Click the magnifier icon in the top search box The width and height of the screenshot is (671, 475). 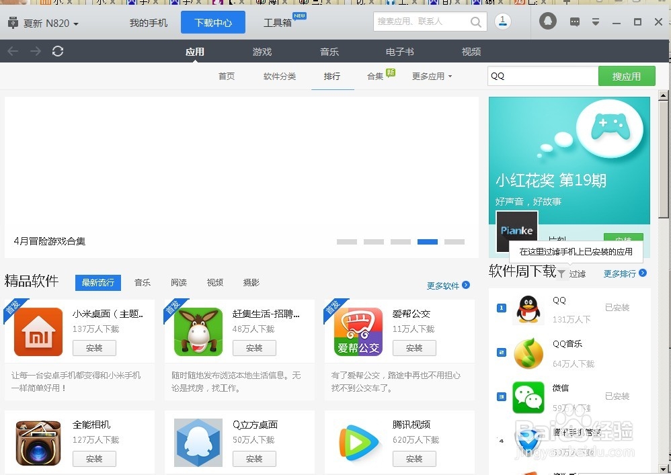pyautogui.click(x=476, y=21)
